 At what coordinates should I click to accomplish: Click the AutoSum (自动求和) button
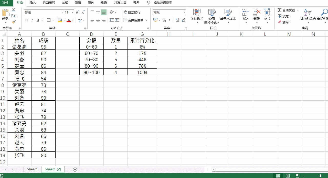click(x=286, y=10)
